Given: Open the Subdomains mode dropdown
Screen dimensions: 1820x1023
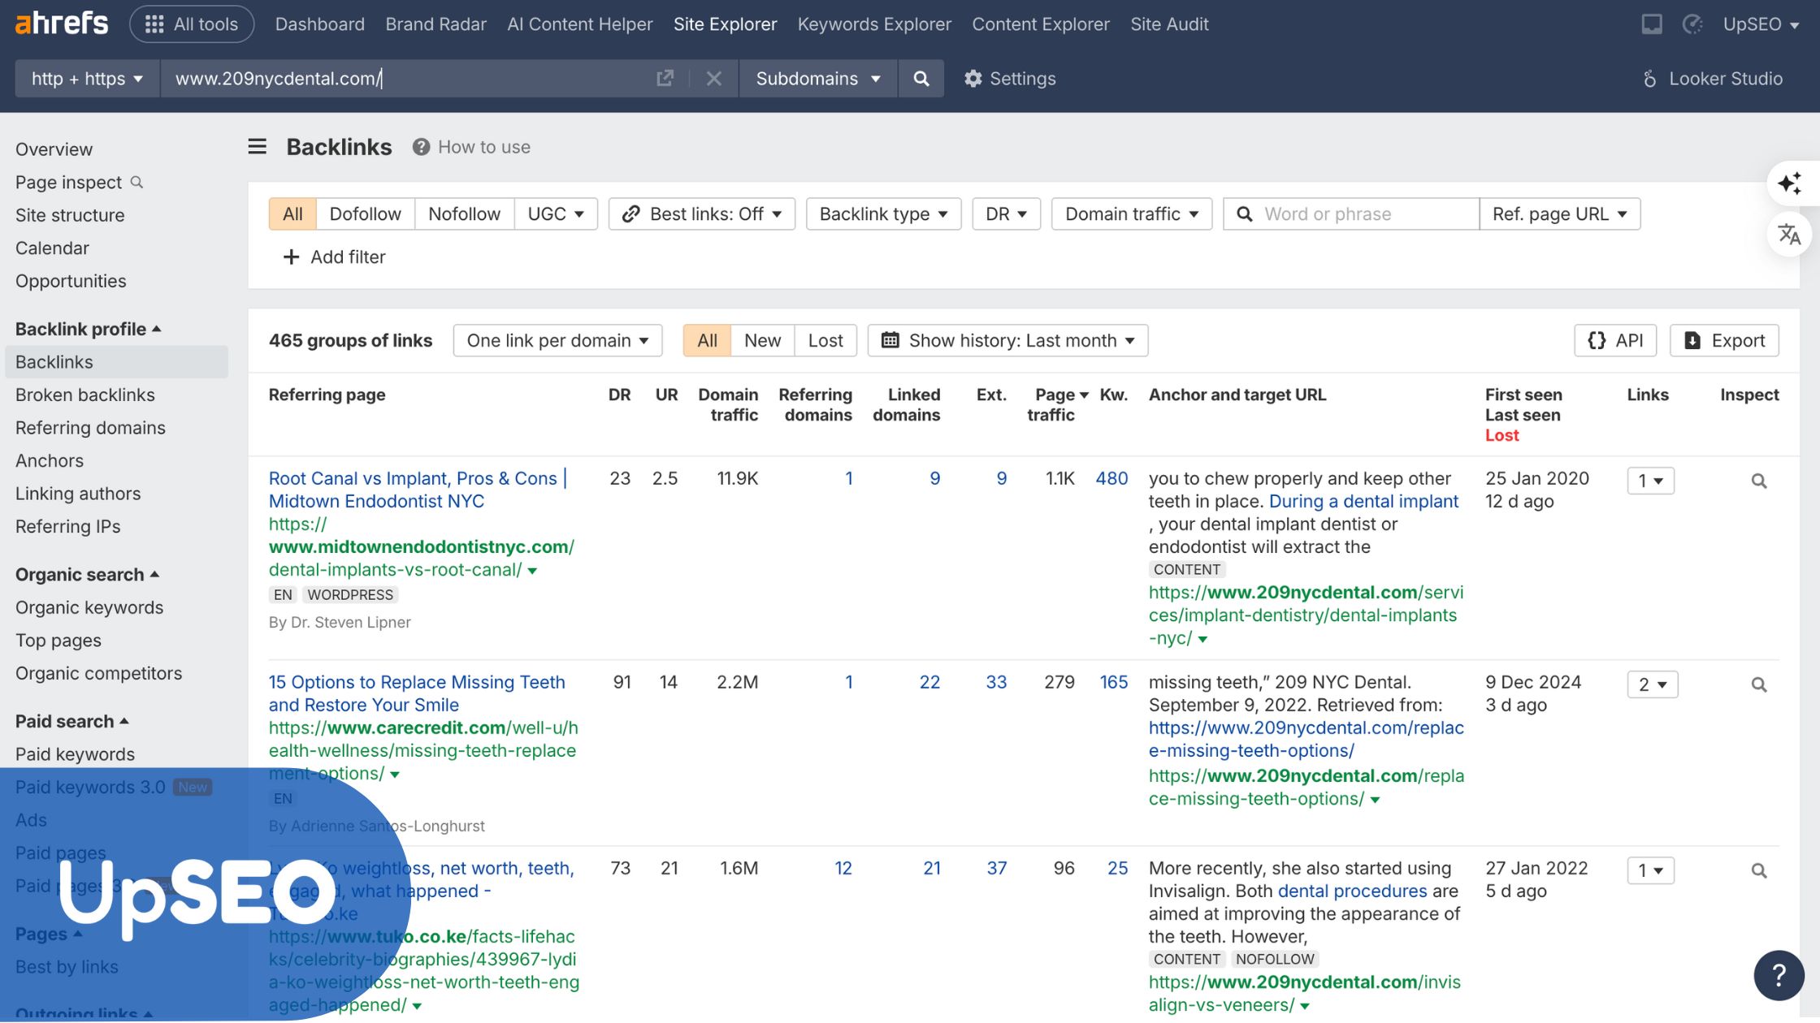Looking at the screenshot, I should click(x=818, y=79).
